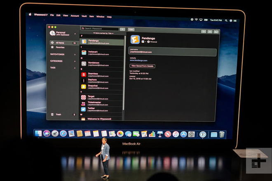Open Safari from the Dock
Viewport: 272px width, 181px height.
[x=63, y=134]
